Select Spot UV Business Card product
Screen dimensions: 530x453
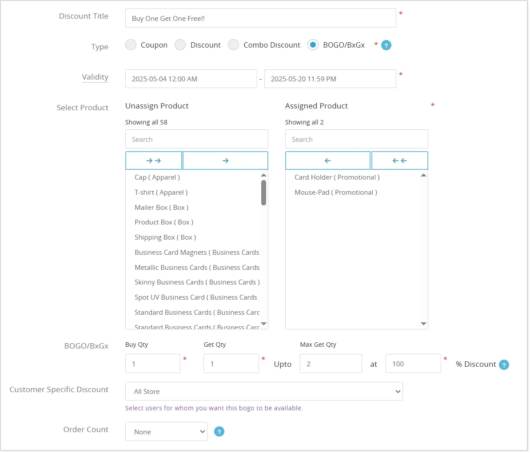pos(197,298)
